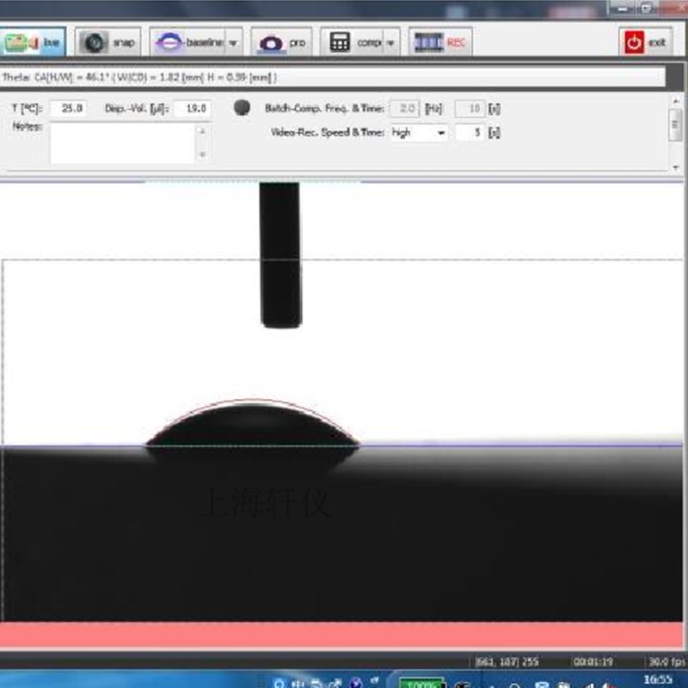Click the temperature T [°C] input field
The width and height of the screenshot is (688, 688).
(x=68, y=108)
